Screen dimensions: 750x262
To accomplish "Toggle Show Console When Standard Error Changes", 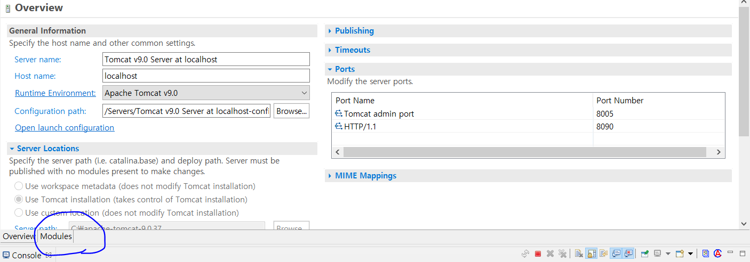I will pos(628,253).
